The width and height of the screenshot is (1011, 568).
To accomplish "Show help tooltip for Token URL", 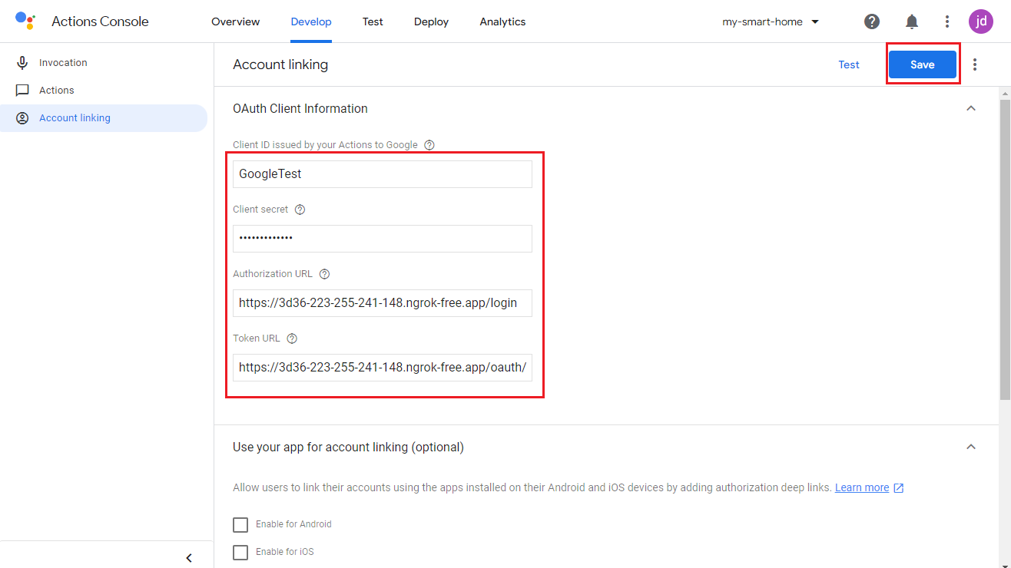I will coord(292,338).
